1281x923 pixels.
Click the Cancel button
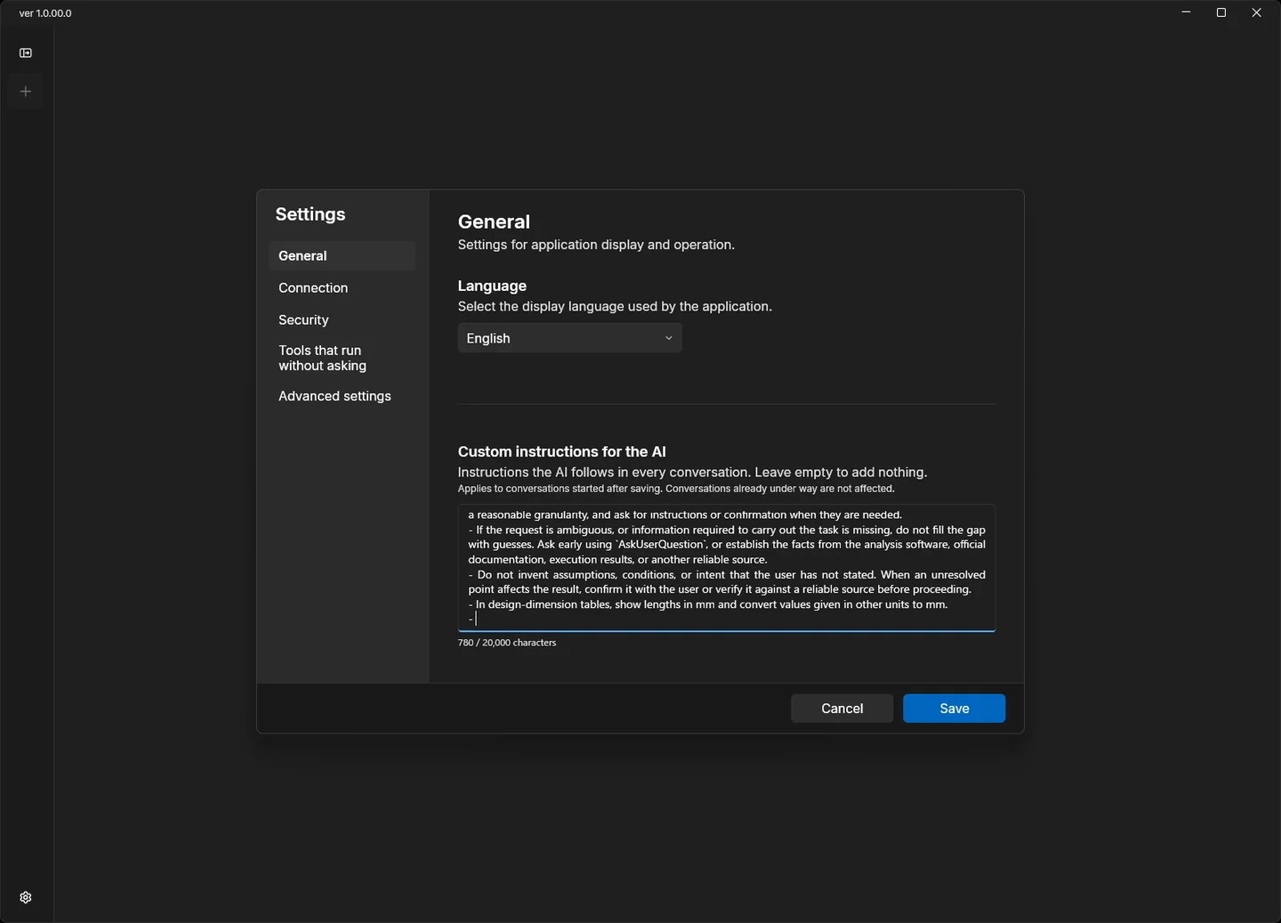click(842, 708)
